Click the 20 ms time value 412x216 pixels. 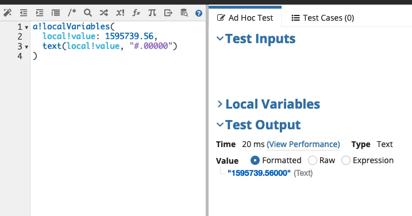click(x=253, y=144)
